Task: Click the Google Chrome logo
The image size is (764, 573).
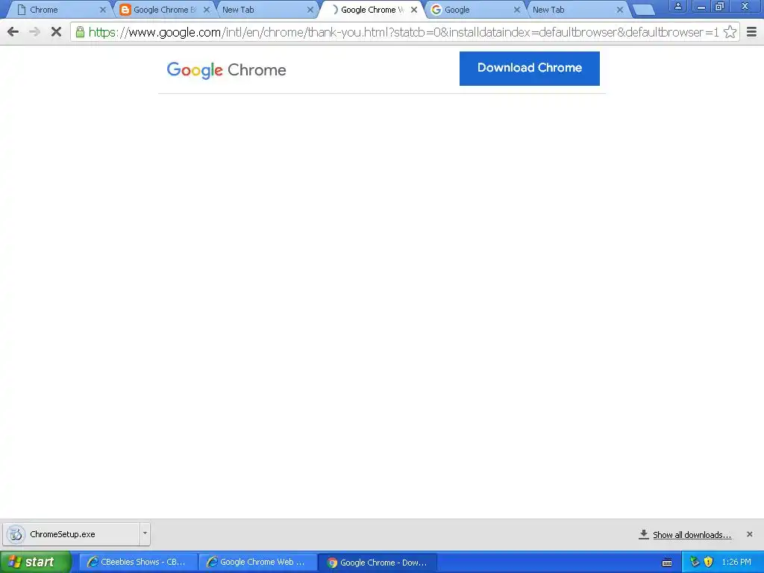Action: coord(227,70)
